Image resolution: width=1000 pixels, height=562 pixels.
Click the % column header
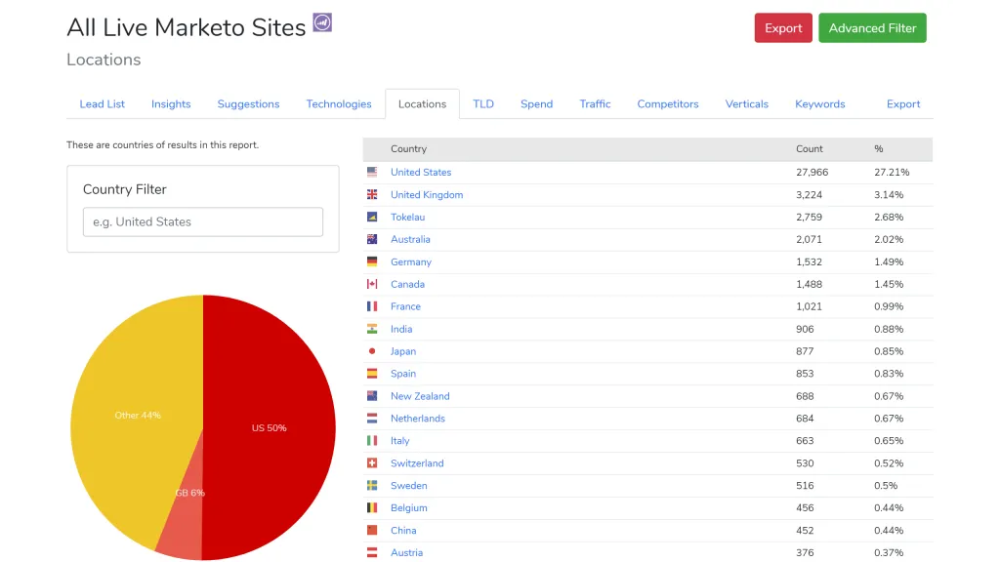879,148
